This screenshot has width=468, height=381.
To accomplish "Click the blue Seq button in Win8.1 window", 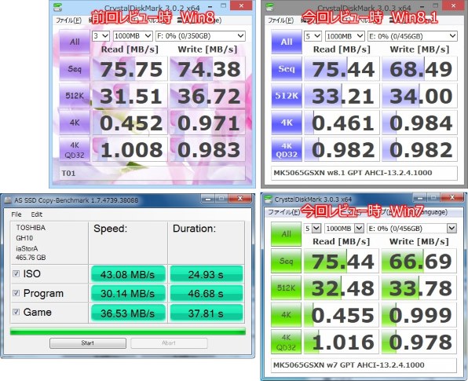I will coord(287,69).
